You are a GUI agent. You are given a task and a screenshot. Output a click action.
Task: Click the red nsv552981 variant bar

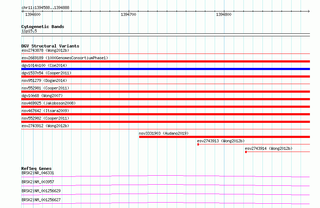[x=165, y=92]
